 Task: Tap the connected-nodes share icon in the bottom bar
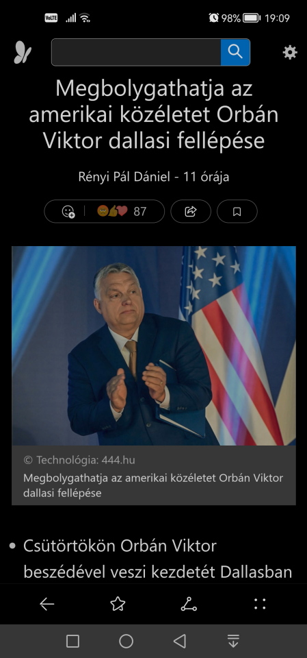click(189, 604)
